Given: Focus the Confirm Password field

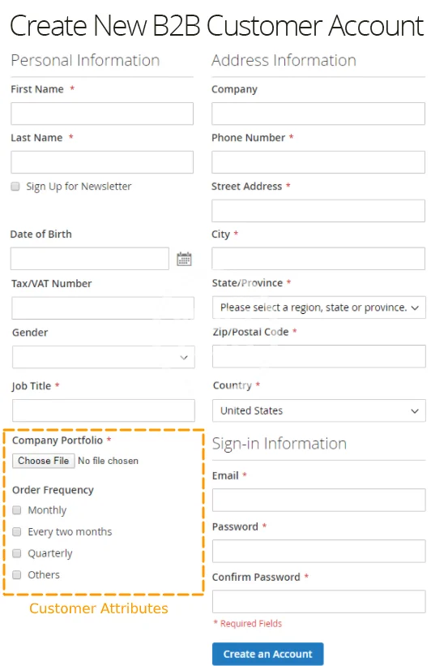Looking at the screenshot, I should [319, 601].
